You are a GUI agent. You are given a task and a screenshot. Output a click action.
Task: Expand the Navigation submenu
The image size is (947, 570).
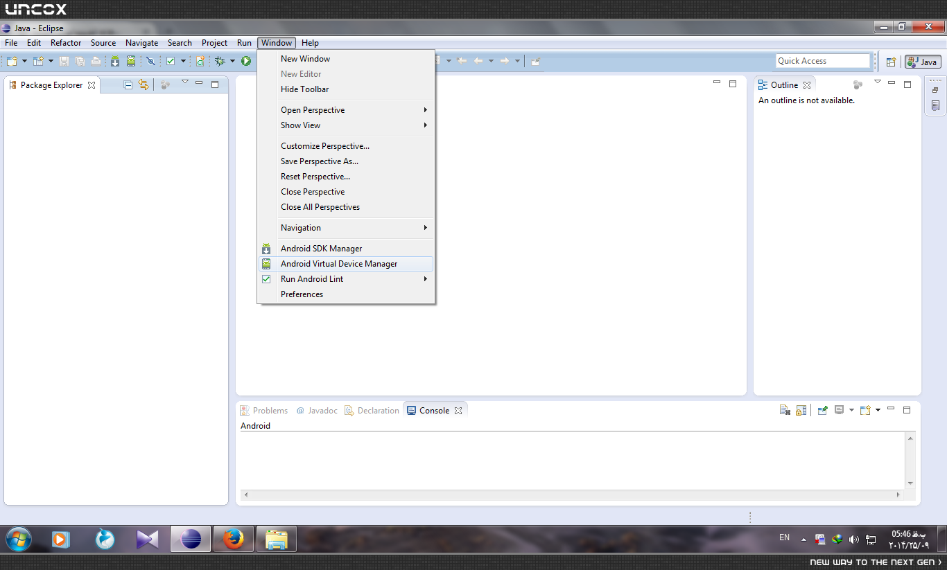346,228
